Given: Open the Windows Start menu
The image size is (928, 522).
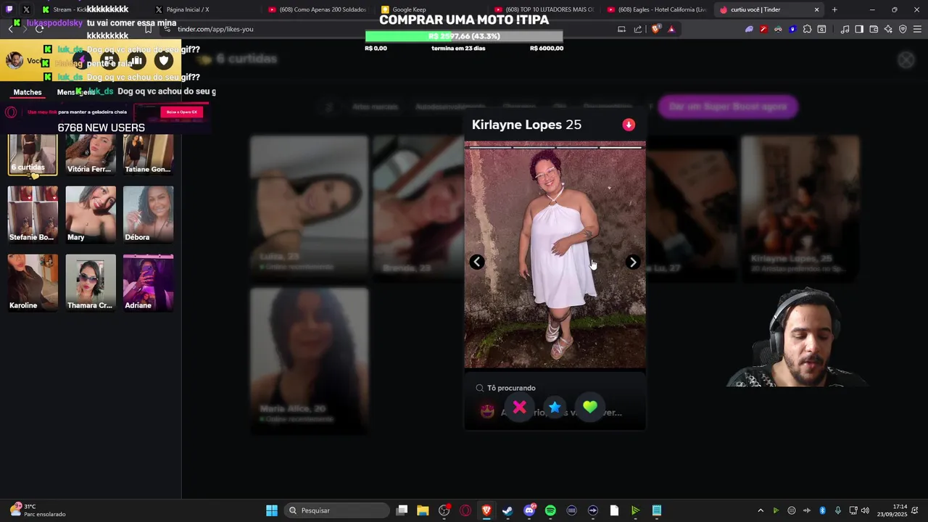Looking at the screenshot, I should (271, 510).
